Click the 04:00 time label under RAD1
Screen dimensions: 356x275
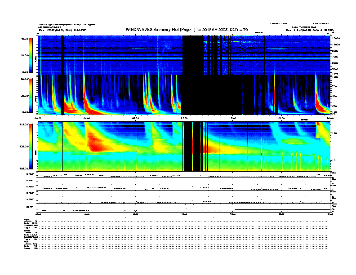(87, 118)
